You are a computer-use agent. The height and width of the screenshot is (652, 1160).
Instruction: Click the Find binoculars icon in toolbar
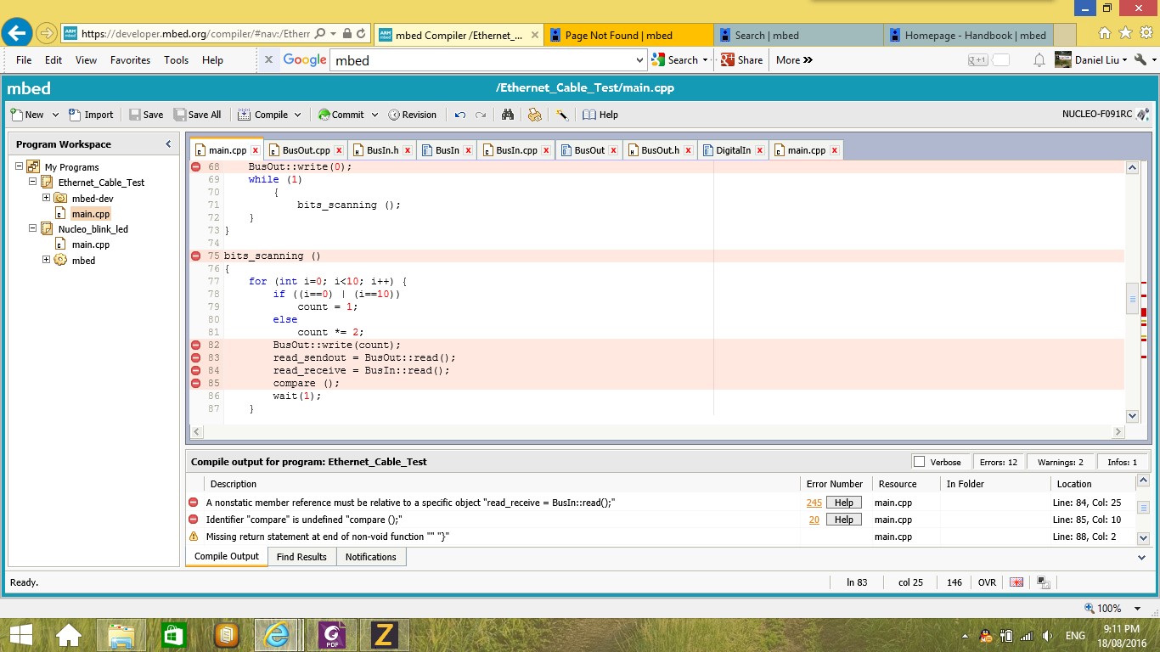[508, 115]
